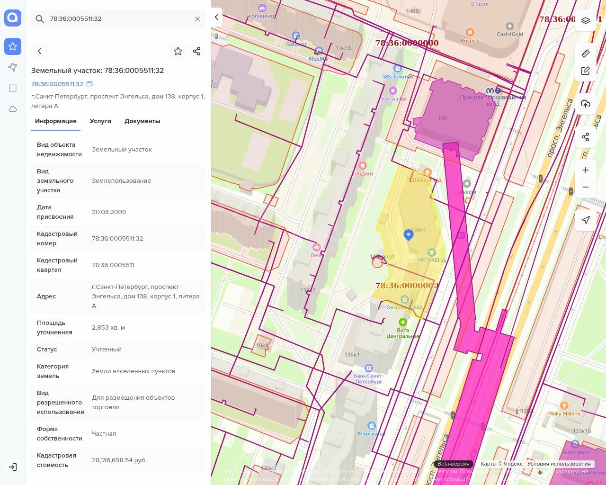Switch to the Услуги tab

coord(100,121)
